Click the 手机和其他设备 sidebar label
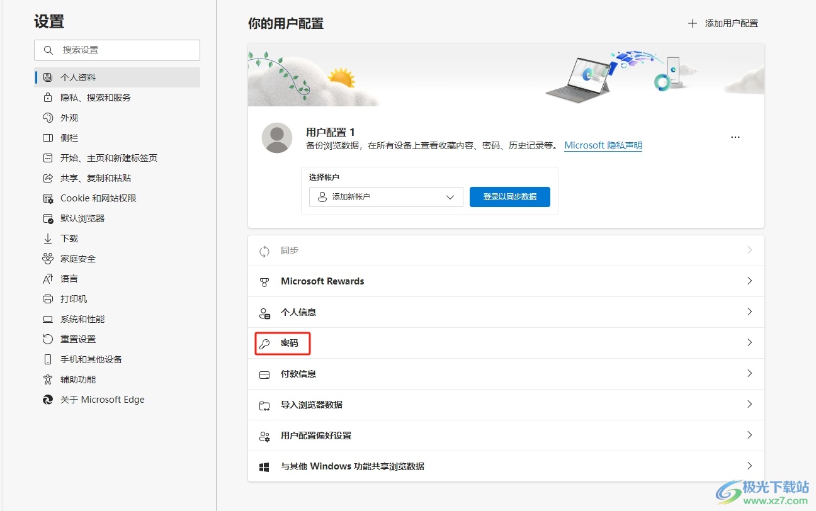The width and height of the screenshot is (816, 511). (x=91, y=359)
